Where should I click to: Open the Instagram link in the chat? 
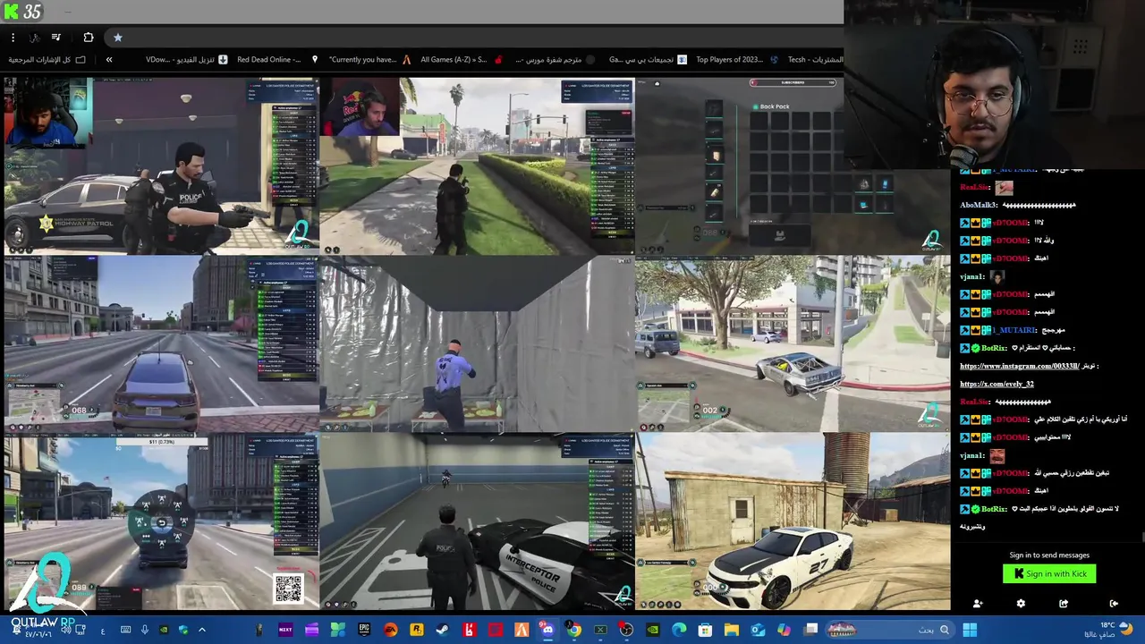(x=1020, y=366)
